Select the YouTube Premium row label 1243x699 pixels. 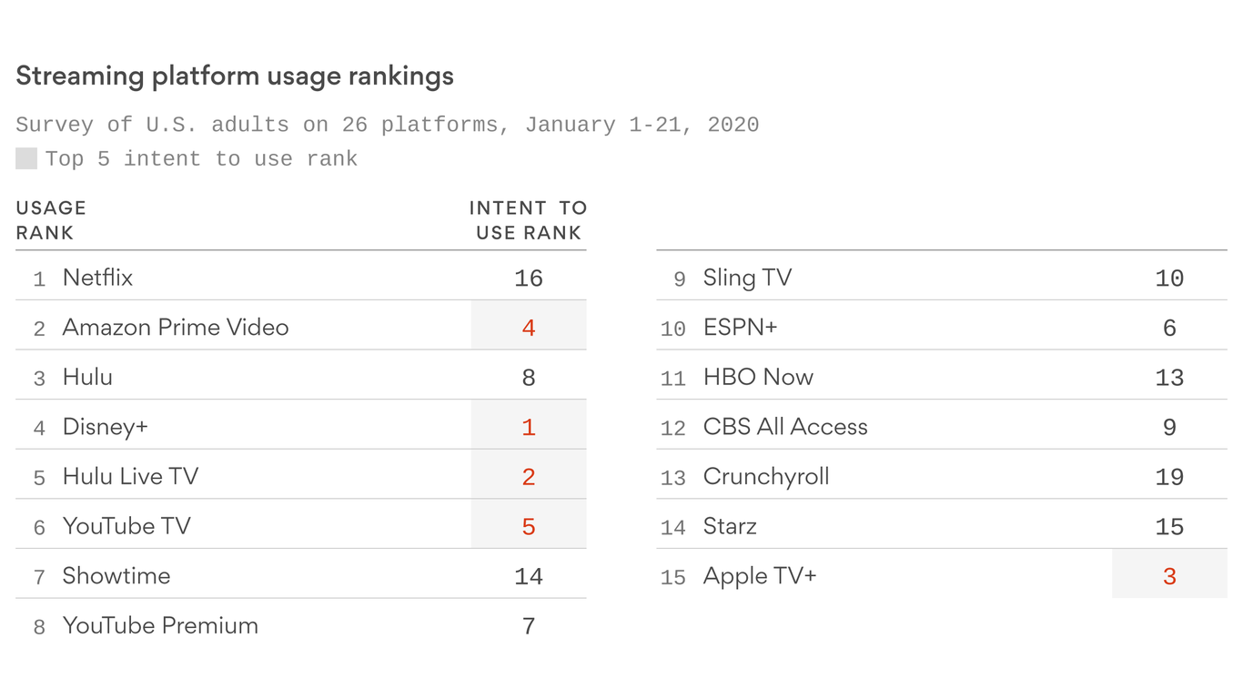160,626
